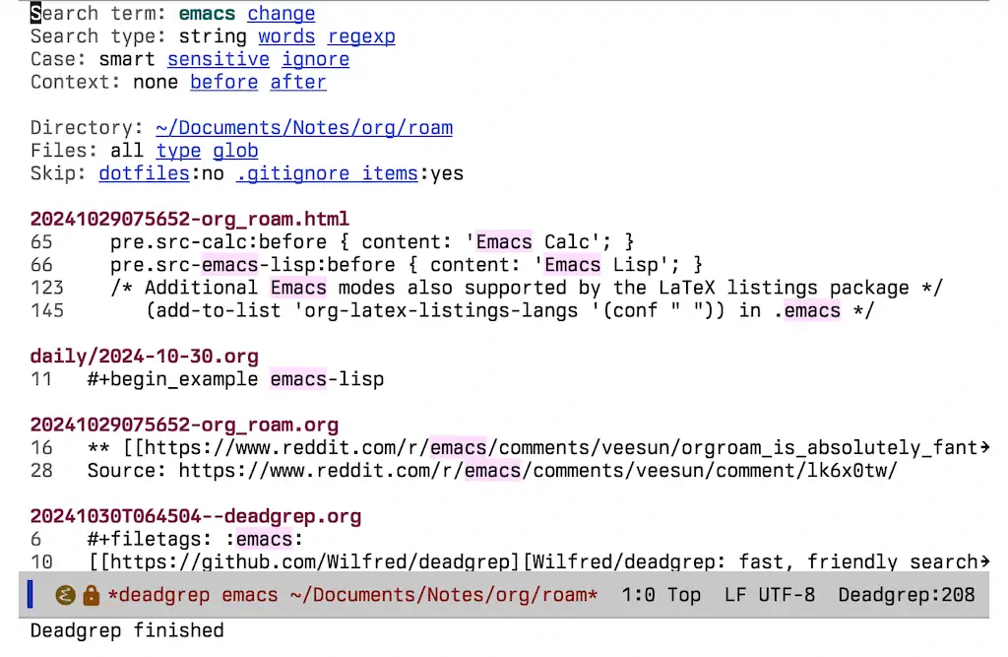The height and width of the screenshot is (657, 1008).
Task: Open the 20241029075652-org_roam.html file heading
Action: click(x=189, y=219)
